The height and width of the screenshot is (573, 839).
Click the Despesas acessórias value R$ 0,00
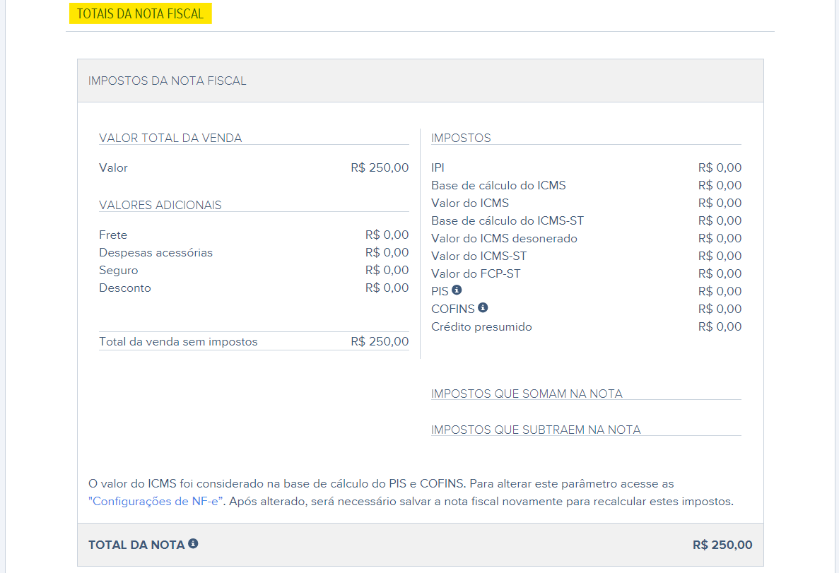(x=387, y=252)
